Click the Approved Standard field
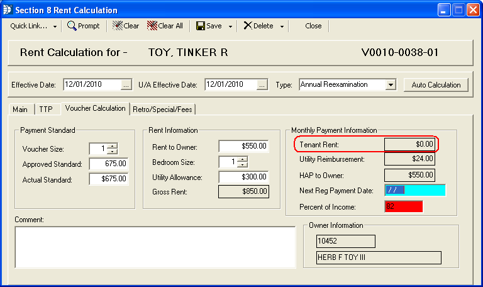Viewport: 483px width, 287px height. point(109,164)
